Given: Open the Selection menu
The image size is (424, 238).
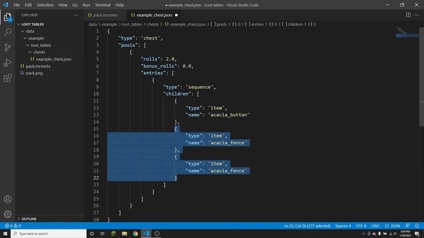Looking at the screenshot, I should click(45, 5).
